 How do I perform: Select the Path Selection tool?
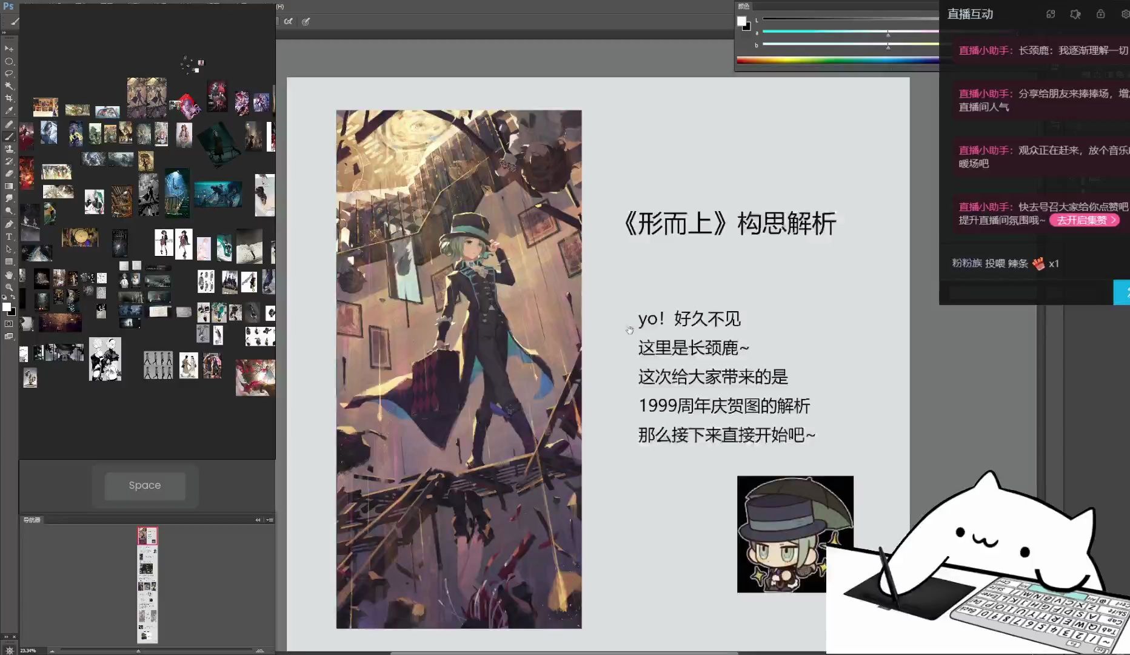pos(9,249)
